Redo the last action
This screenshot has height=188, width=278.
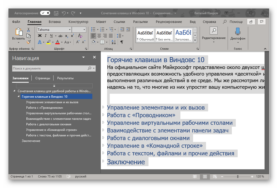[73, 13]
